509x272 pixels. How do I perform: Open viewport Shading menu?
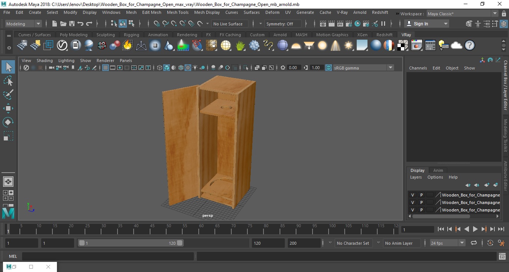[45, 61]
